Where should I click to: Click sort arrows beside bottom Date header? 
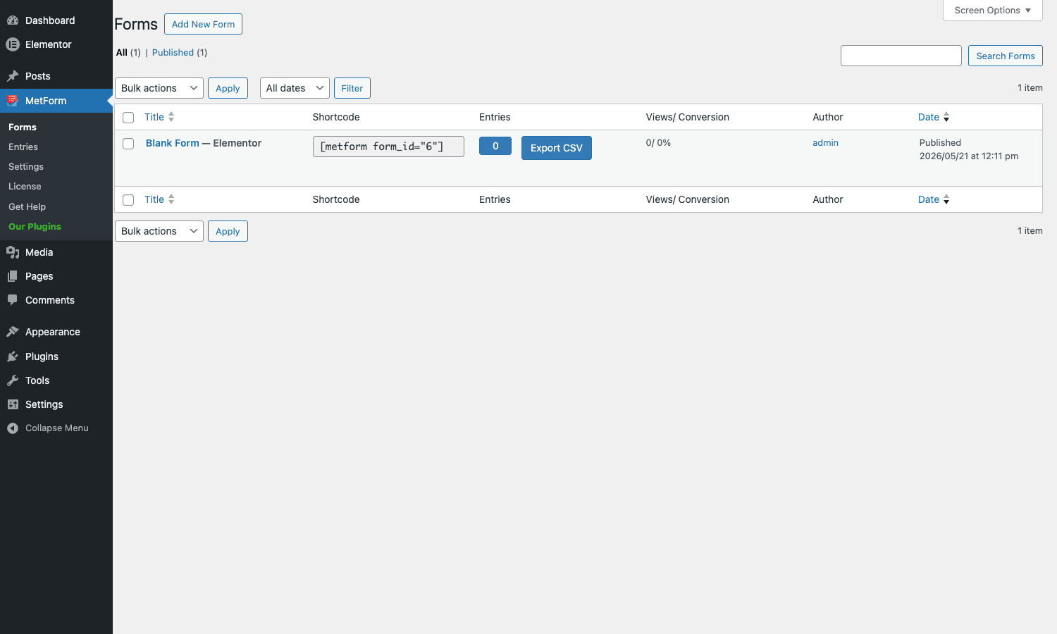946,199
